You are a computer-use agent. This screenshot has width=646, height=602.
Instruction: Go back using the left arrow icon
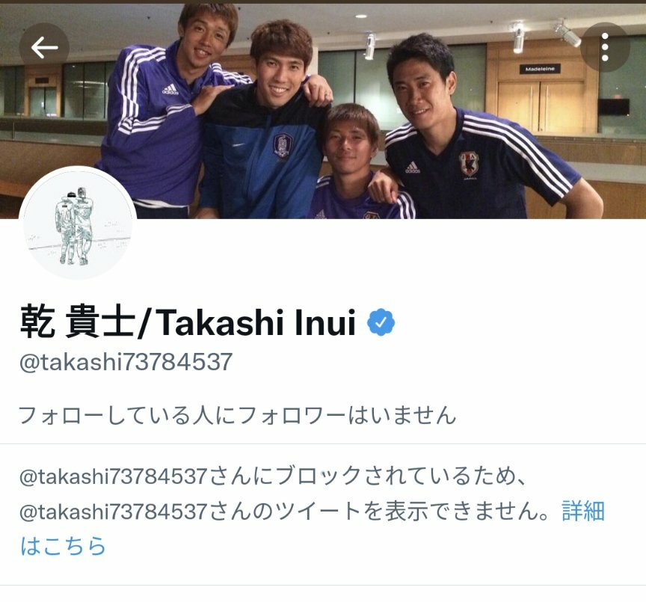[x=44, y=48]
